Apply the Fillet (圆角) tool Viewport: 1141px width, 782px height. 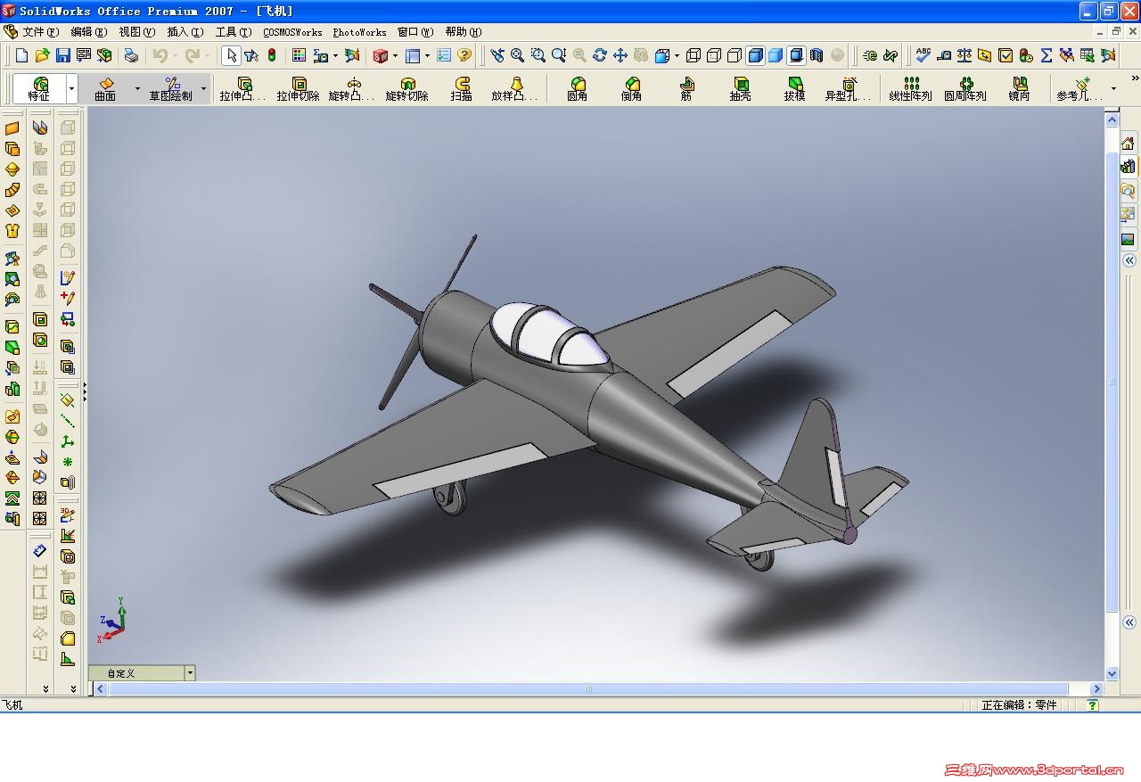tap(578, 88)
